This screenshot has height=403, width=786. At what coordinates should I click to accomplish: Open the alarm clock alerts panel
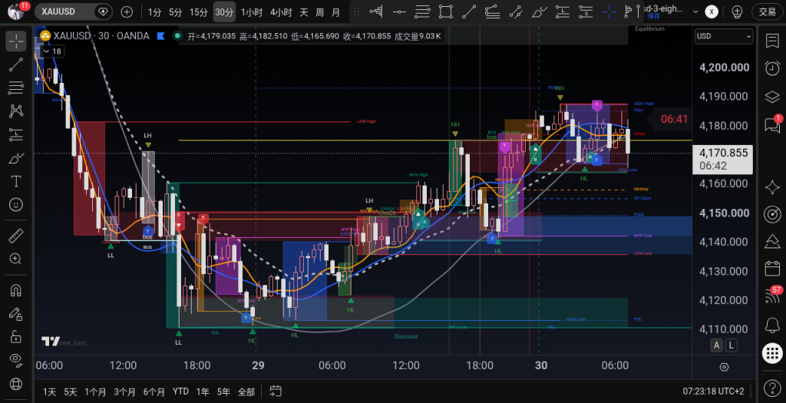click(772, 68)
